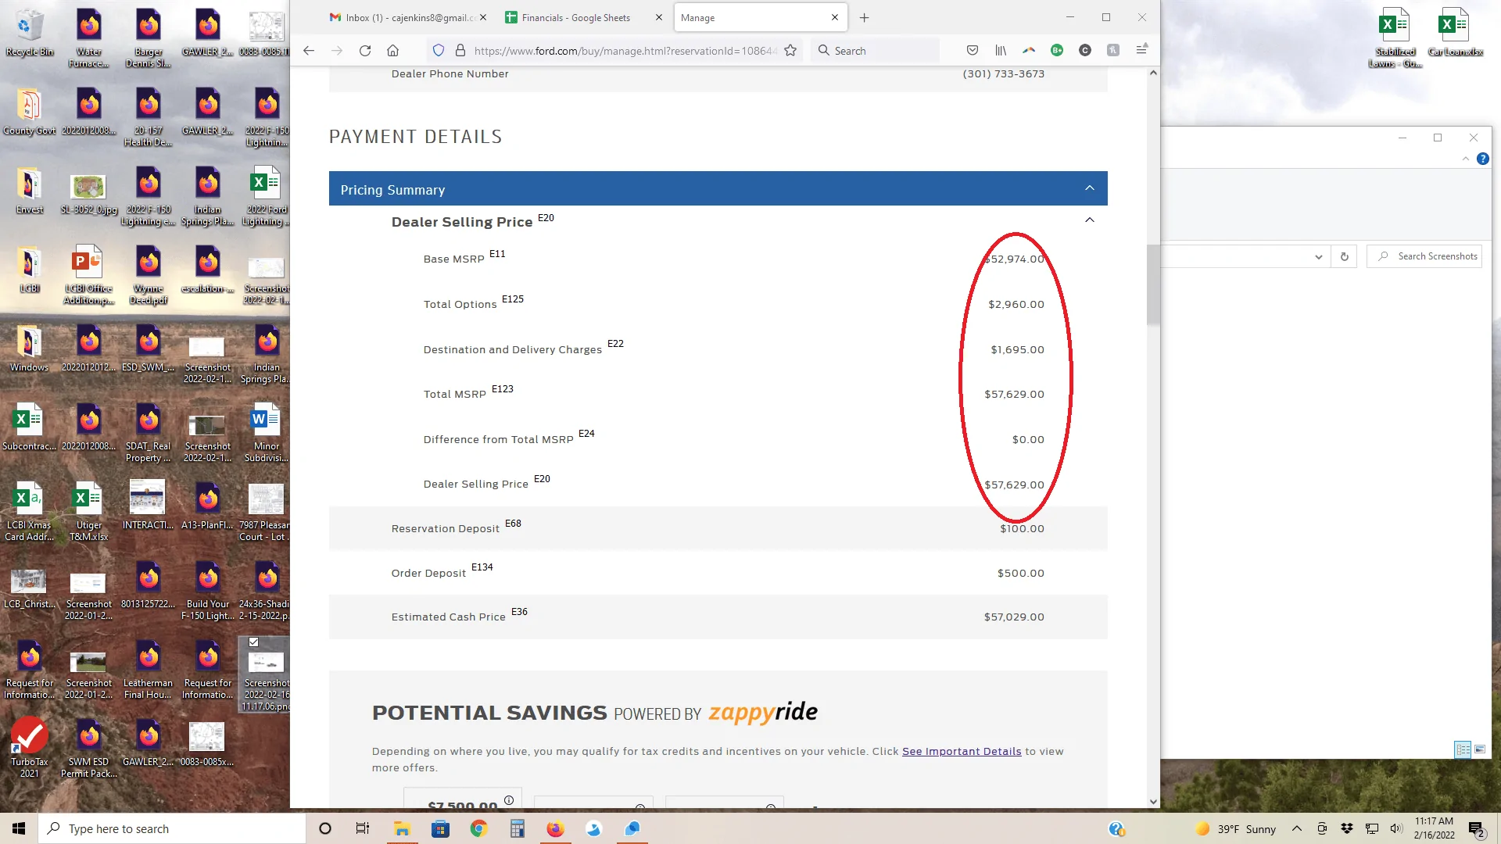1501x844 pixels.
Task: Open the green 'B+' extension icon
Action: [1057, 50]
